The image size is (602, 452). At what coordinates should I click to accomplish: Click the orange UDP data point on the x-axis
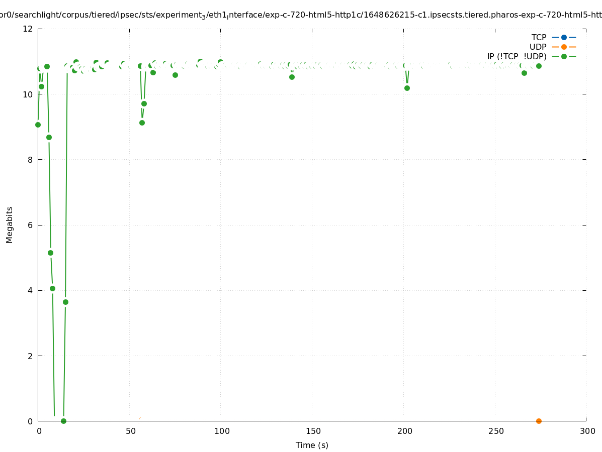(539, 421)
